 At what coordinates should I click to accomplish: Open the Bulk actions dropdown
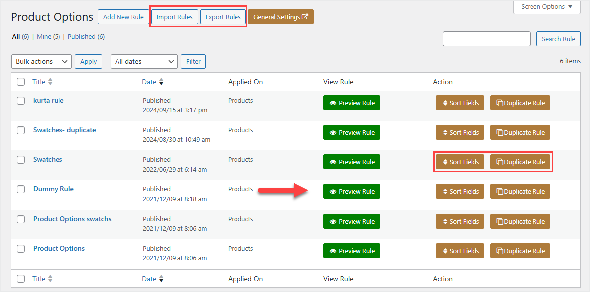[42, 61]
